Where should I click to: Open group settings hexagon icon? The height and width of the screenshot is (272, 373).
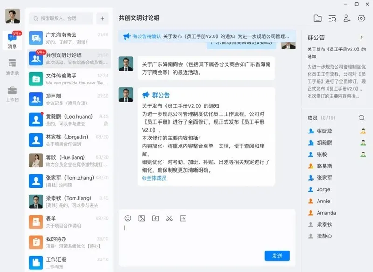click(x=361, y=18)
